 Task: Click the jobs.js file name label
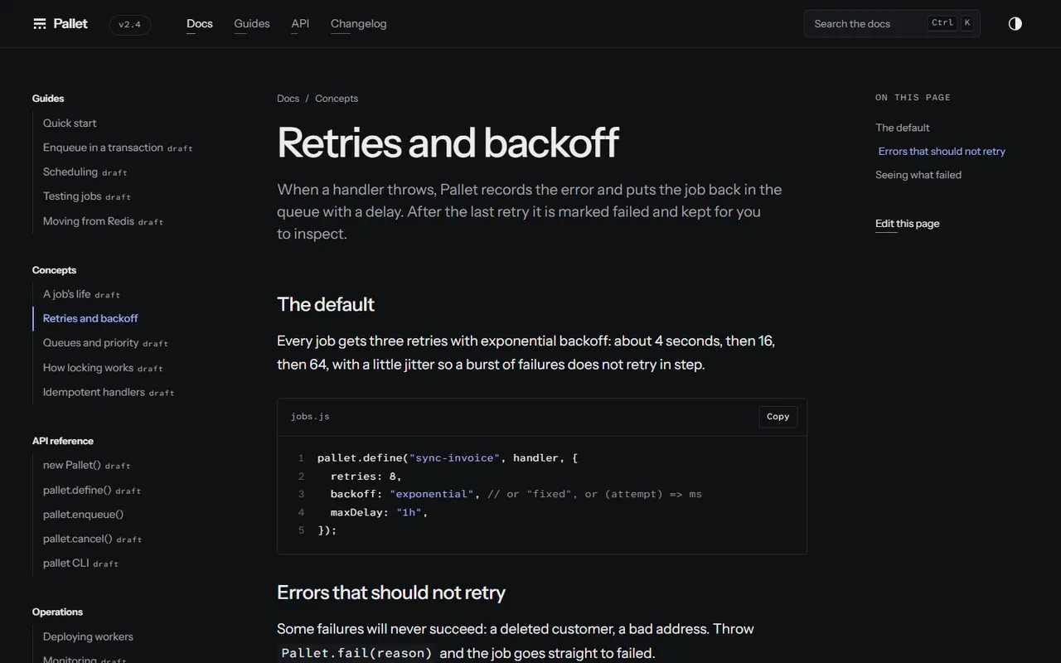click(310, 417)
